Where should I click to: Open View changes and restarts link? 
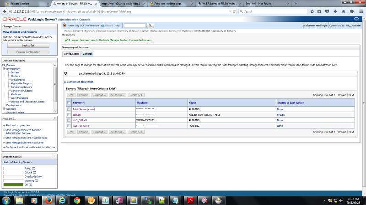point(20,32)
